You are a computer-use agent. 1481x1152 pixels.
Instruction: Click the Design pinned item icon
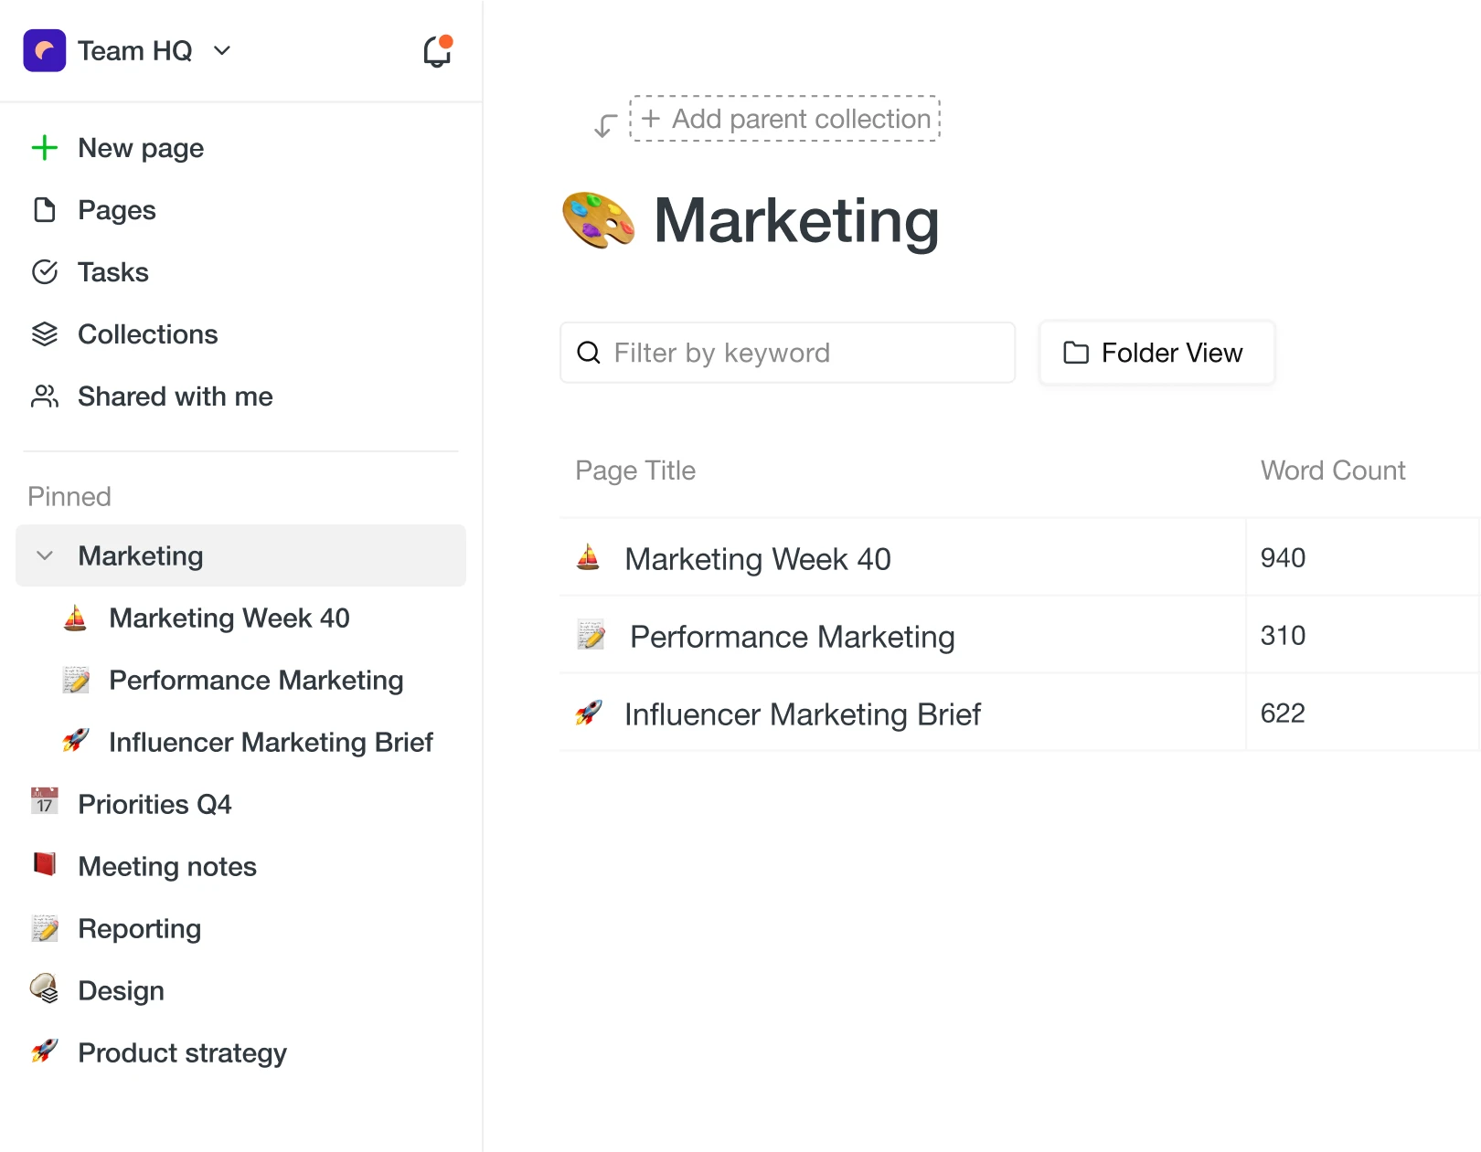pyautogui.click(x=45, y=989)
